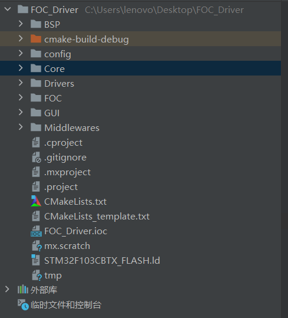
Task: Click the CMakeLists.txt CMake triangle icon
Action: click(x=36, y=201)
